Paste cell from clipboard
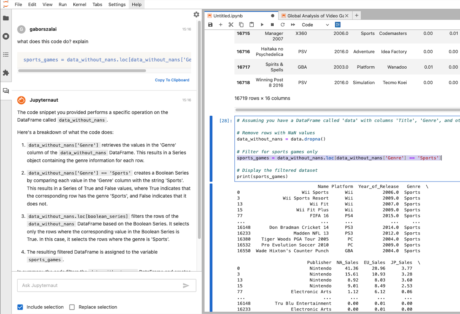The image size is (460, 314). tap(252, 25)
